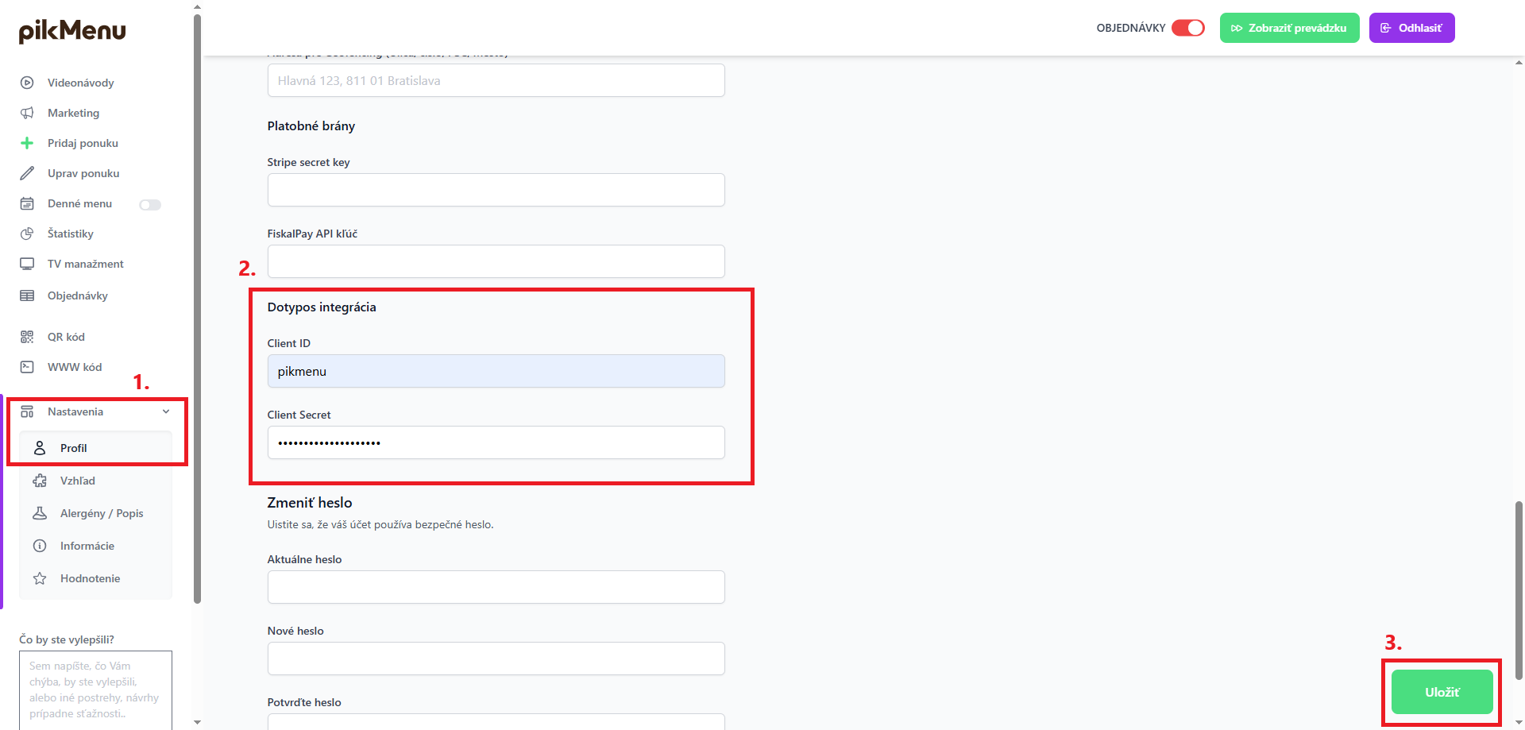Open Videonávody play icon
The height and width of the screenshot is (730, 1525).
[x=27, y=83]
